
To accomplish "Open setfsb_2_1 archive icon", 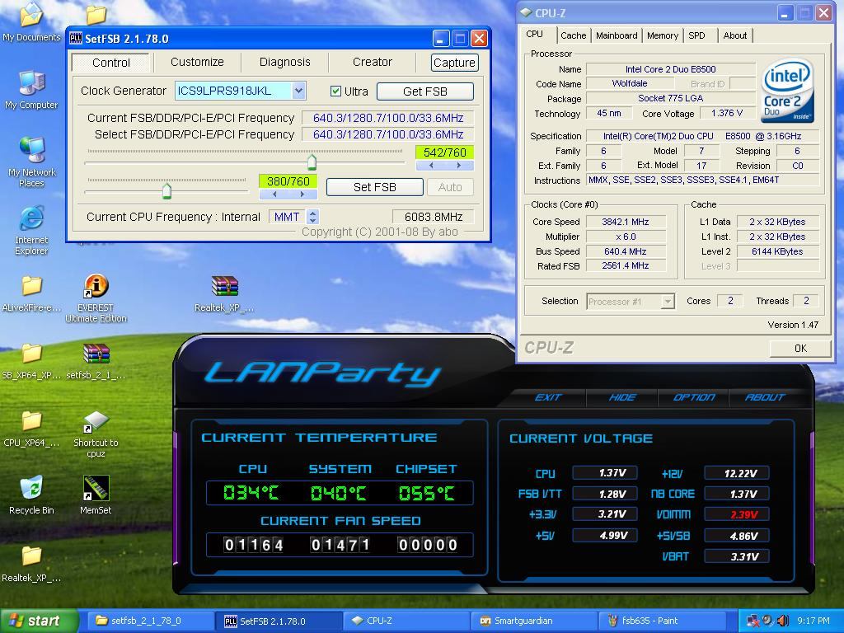I will 96,361.
